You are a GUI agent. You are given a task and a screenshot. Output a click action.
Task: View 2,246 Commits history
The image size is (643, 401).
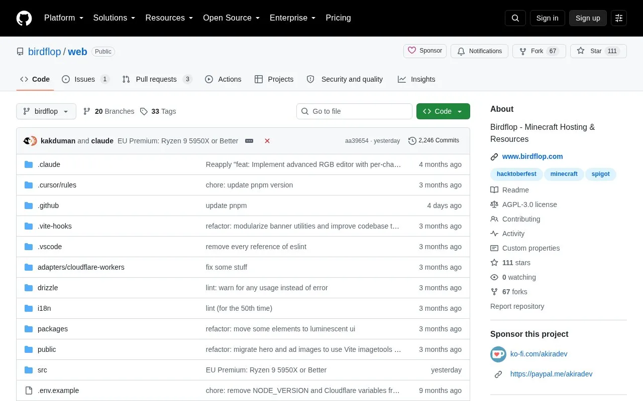pos(434,141)
